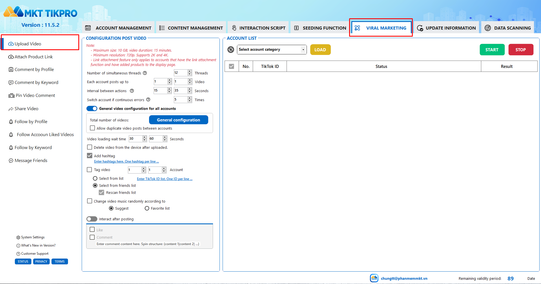Click the Share Video arrow icon

click(x=11, y=109)
